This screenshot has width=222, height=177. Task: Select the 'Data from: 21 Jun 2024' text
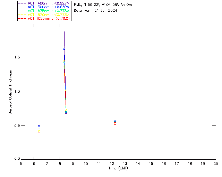[95, 10]
